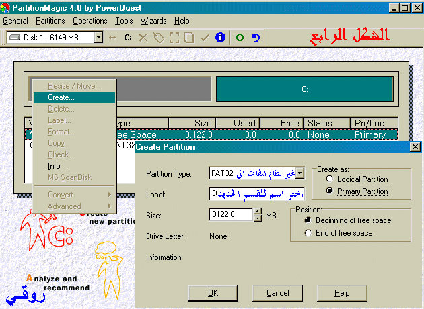Click the blue Info toolbar icon
This screenshot has width=424, height=309.
[220, 37]
